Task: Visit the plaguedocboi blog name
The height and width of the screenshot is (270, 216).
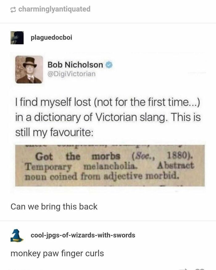Action: [x=51, y=37]
